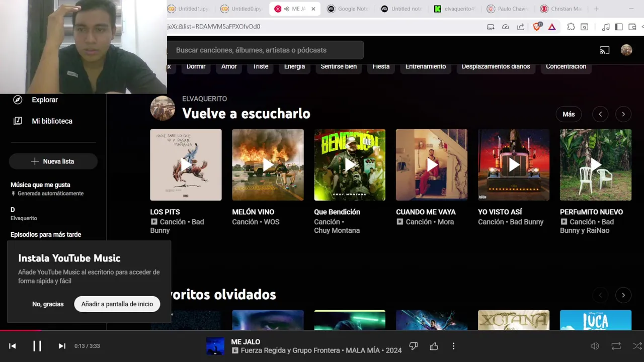Skip to the next track
Viewport: 644px width, 362px height.
tap(62, 346)
